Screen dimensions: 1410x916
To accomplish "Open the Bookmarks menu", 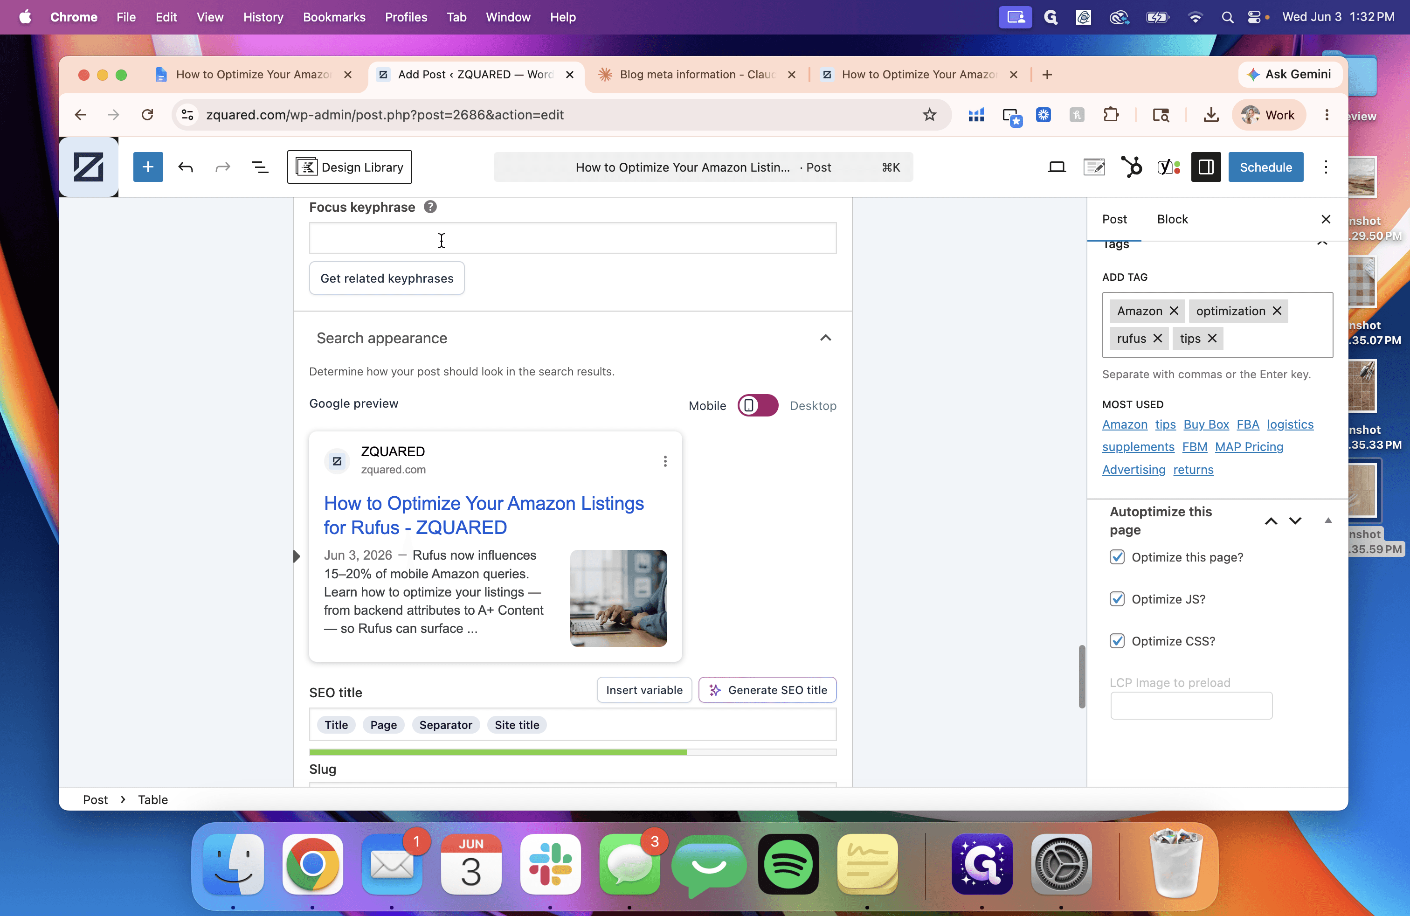I will coord(334,17).
